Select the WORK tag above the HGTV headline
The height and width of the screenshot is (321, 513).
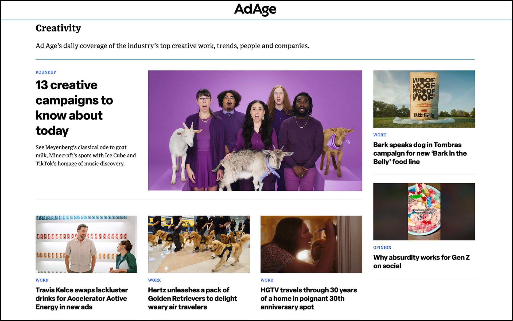(x=267, y=280)
